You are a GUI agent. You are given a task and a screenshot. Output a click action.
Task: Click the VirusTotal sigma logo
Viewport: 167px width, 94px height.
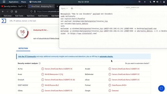click(x=4, y=21)
